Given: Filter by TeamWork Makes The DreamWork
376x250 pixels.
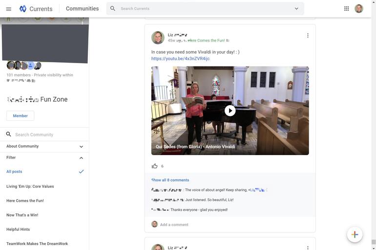Looking at the screenshot, I should pos(37,244).
